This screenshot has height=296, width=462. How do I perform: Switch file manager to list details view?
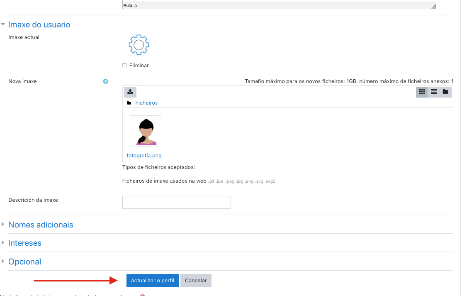433,92
